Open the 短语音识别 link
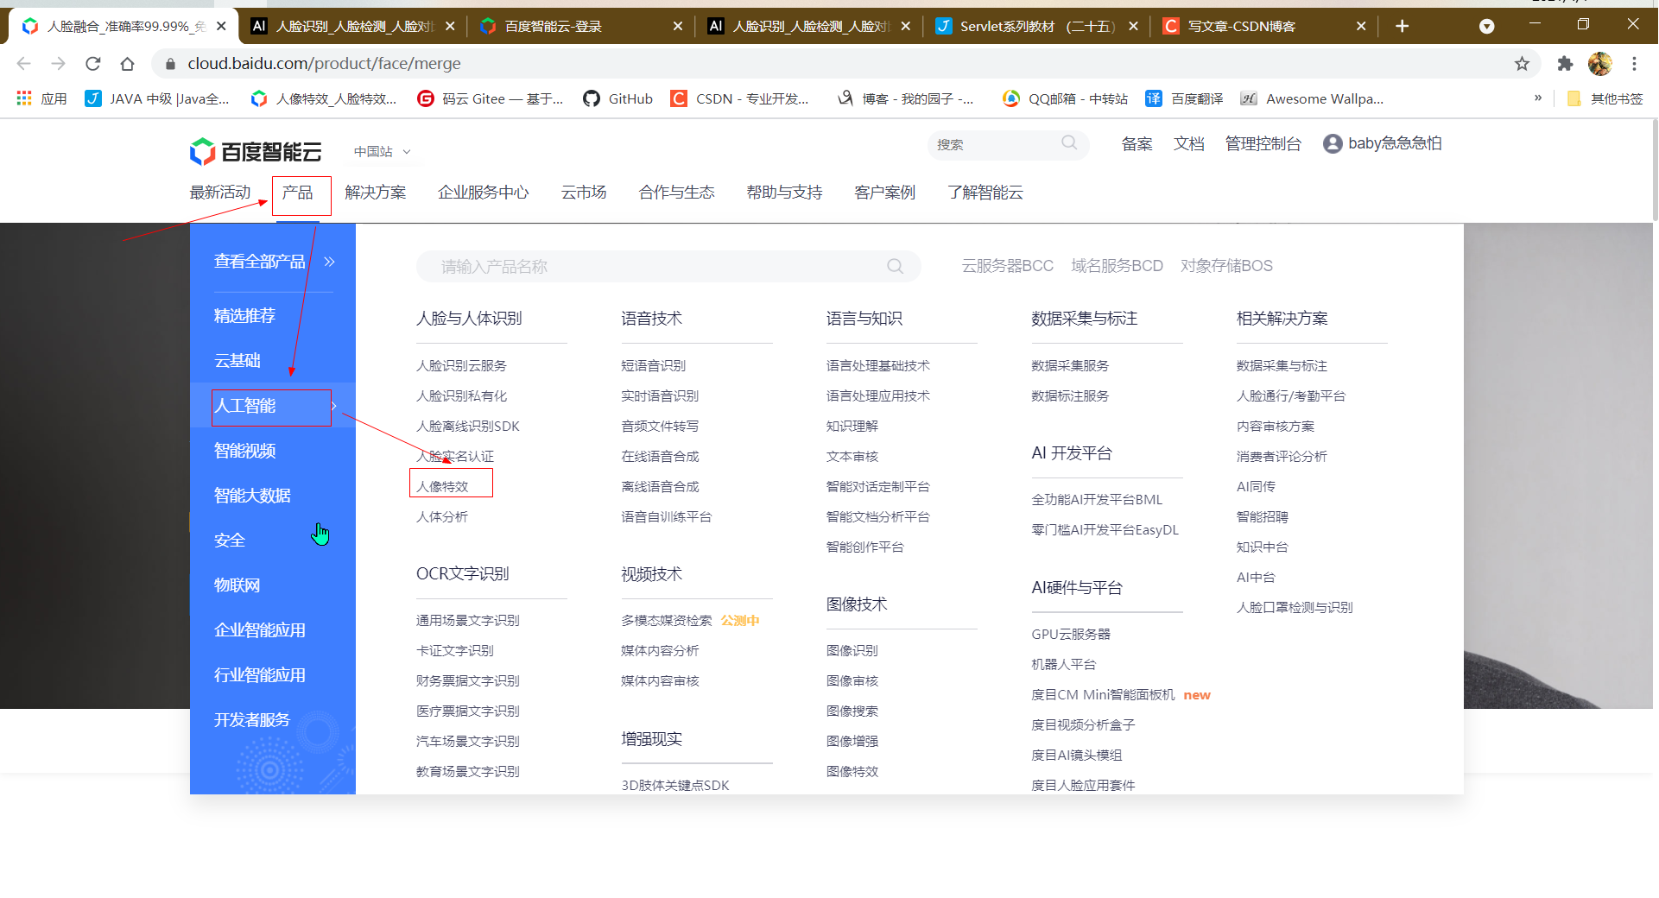 pos(653,365)
